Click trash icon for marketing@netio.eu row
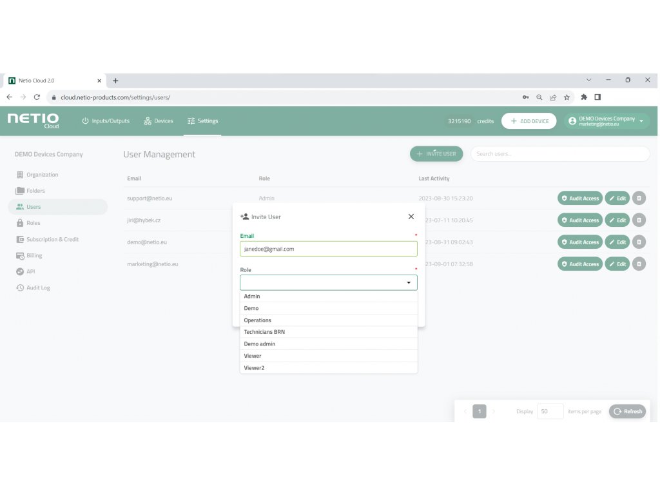 pyautogui.click(x=639, y=264)
